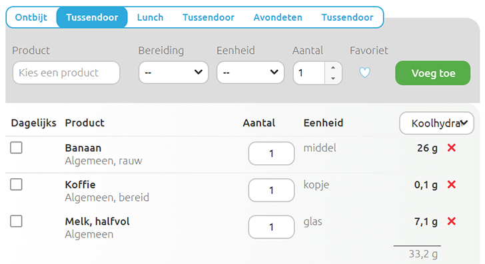Open the Koolhydraten nutrient selector
The width and height of the screenshot is (485, 264).
point(436,123)
